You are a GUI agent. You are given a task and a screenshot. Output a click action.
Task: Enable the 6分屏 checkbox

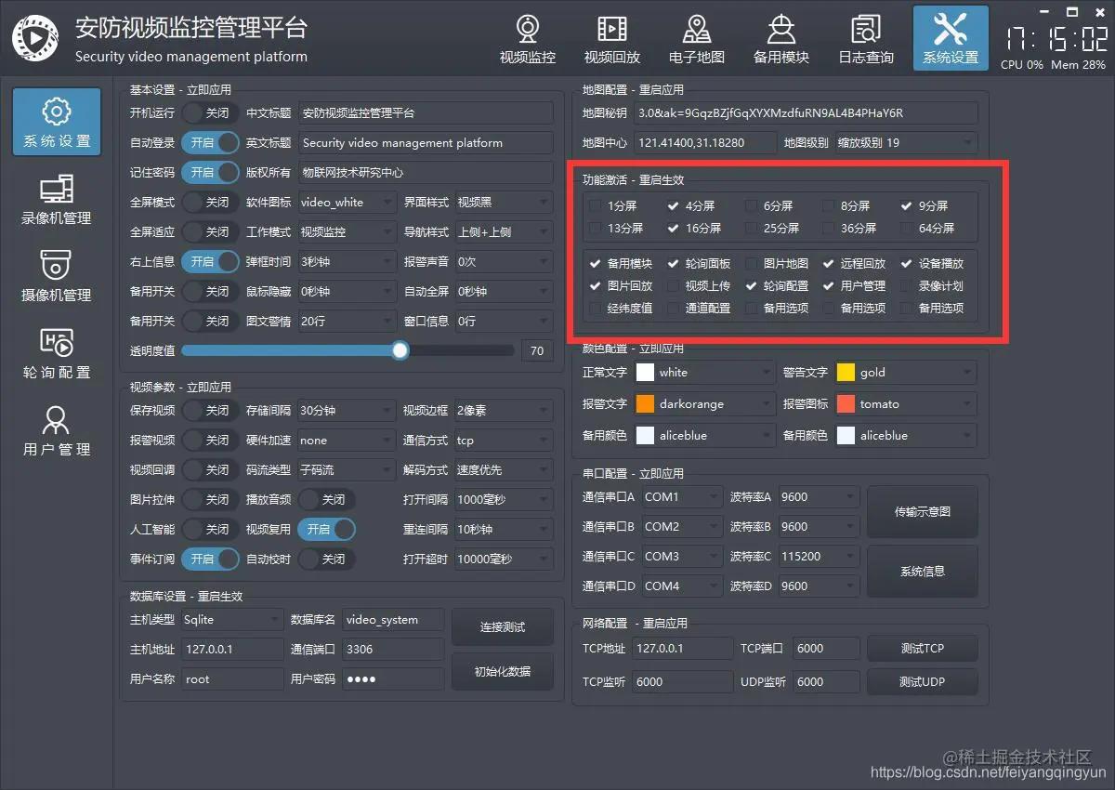click(x=749, y=205)
